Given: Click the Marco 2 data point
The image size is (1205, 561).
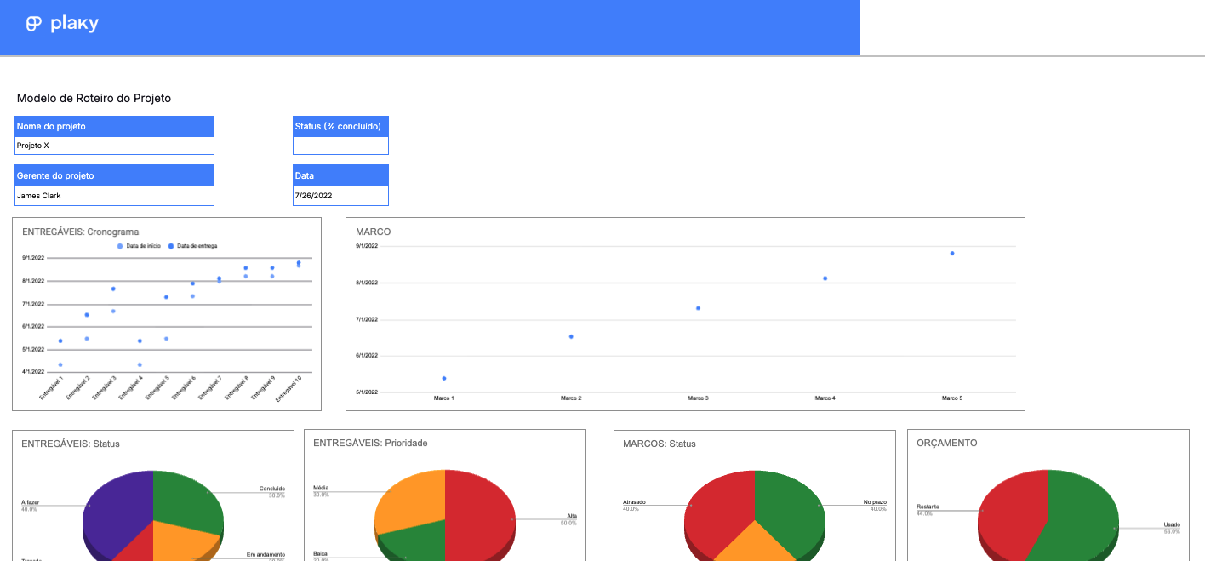Looking at the screenshot, I should (571, 336).
